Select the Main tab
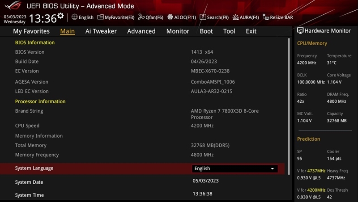Screen dimensions: 358x202 [68, 31]
